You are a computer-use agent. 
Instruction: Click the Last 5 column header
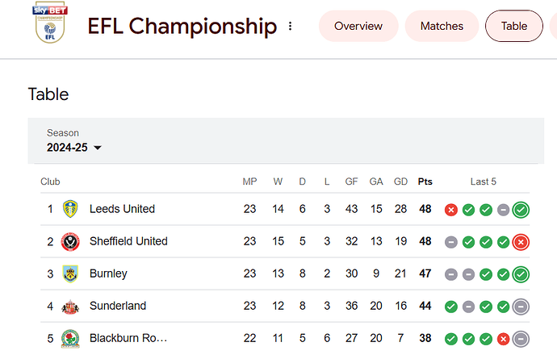483,182
